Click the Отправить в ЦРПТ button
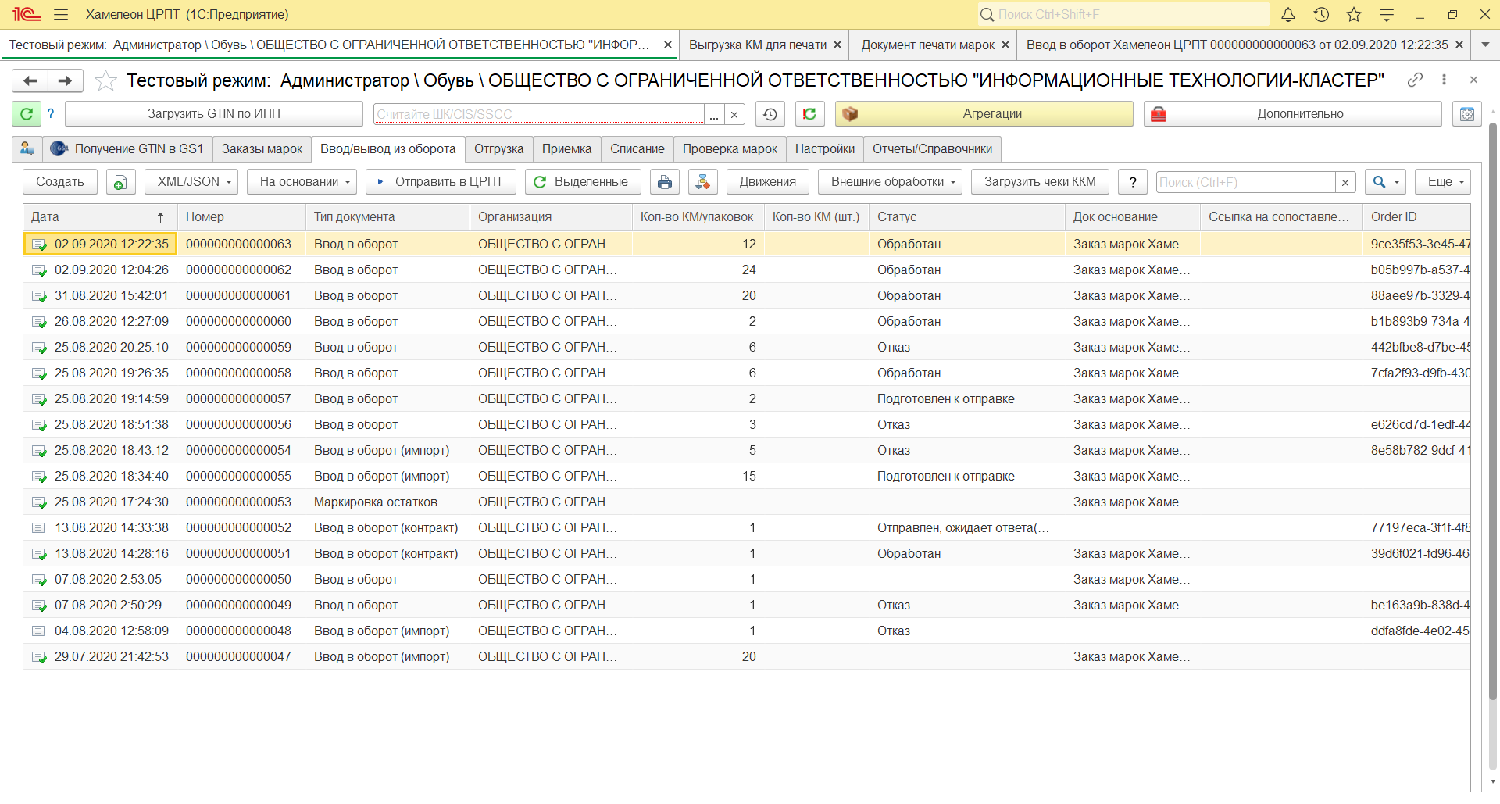Screen dimensions: 1500x804 click(x=441, y=182)
